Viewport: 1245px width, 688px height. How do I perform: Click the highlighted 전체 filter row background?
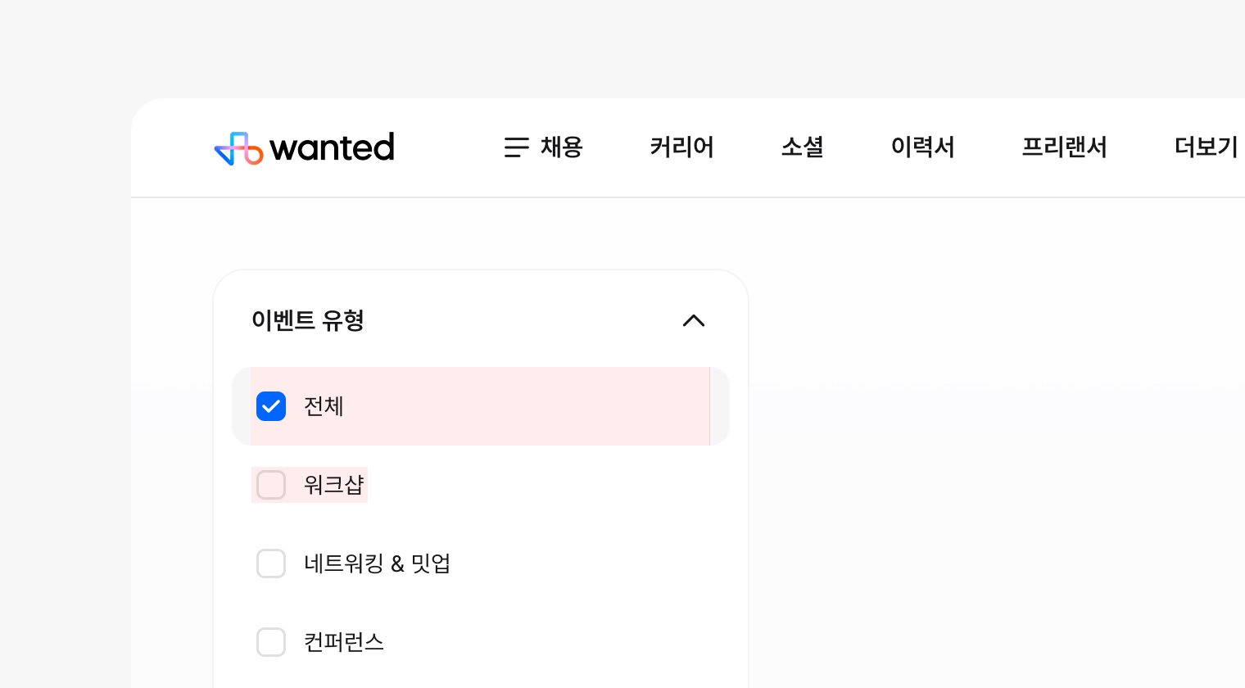[x=524, y=406]
